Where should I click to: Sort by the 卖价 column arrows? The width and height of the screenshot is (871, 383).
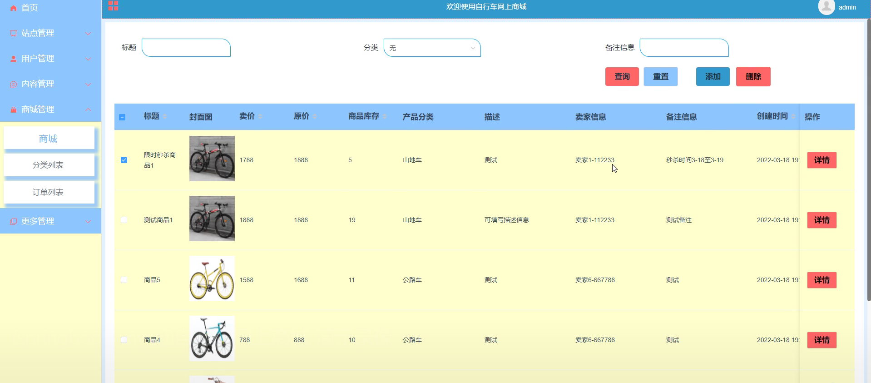point(260,117)
